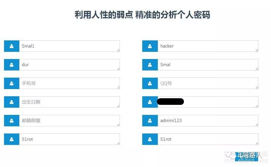The width and height of the screenshot is (271, 167).
Task: Focus the 出生日期 input box
Action: pyautogui.click(x=69, y=102)
